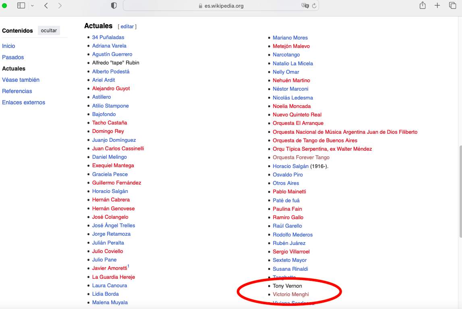Go to Véase también in contents
The width and height of the screenshot is (462, 309).
tap(21, 80)
